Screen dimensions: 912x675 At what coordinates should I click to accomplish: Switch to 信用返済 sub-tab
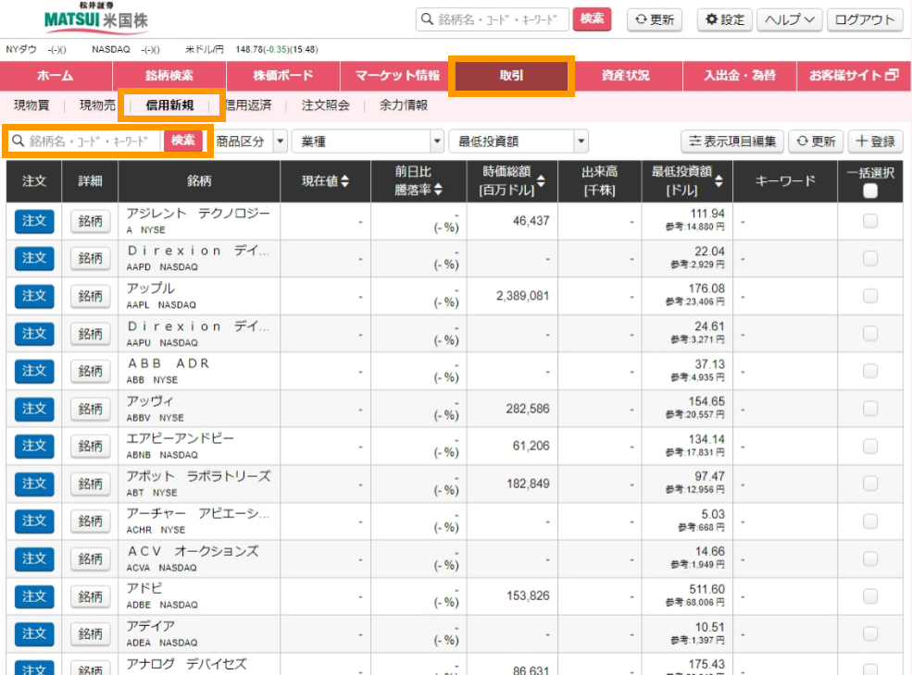tap(248, 105)
